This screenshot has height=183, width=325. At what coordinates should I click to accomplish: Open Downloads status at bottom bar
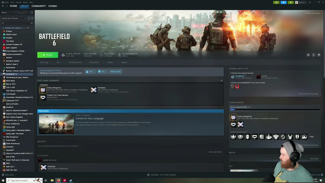161,175
